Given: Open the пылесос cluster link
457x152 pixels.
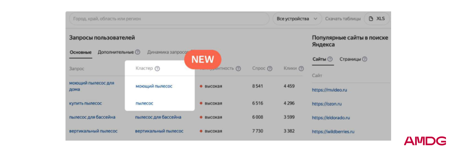Looking at the screenshot, I should click(x=144, y=103).
